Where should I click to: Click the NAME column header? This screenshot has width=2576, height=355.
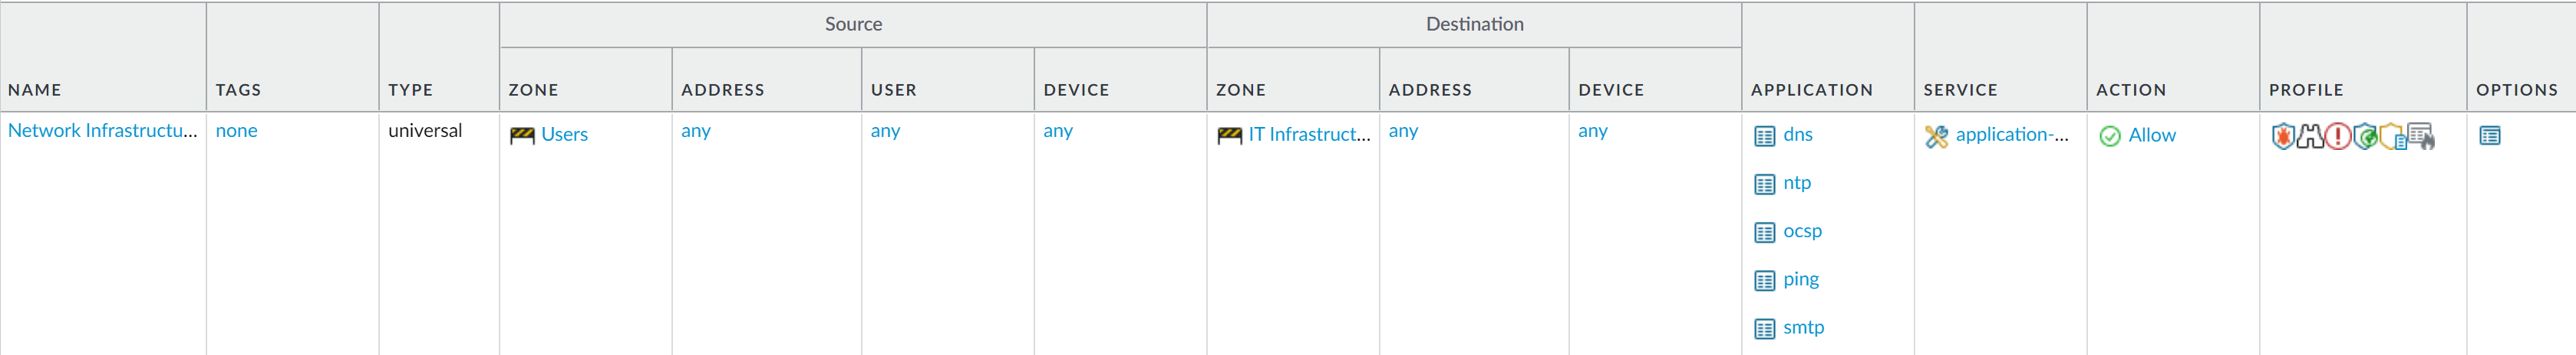[x=35, y=90]
